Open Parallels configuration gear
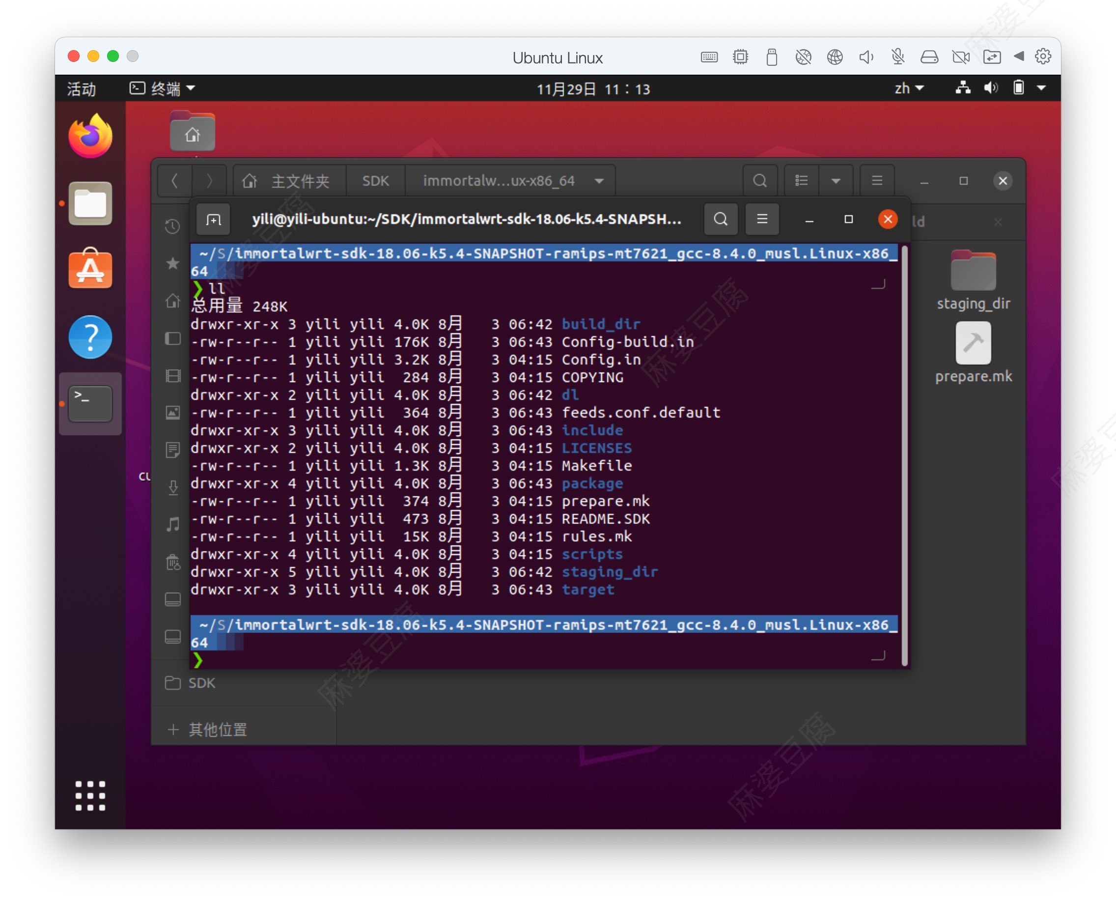Screen dimensions: 1116x902 coord(1042,56)
